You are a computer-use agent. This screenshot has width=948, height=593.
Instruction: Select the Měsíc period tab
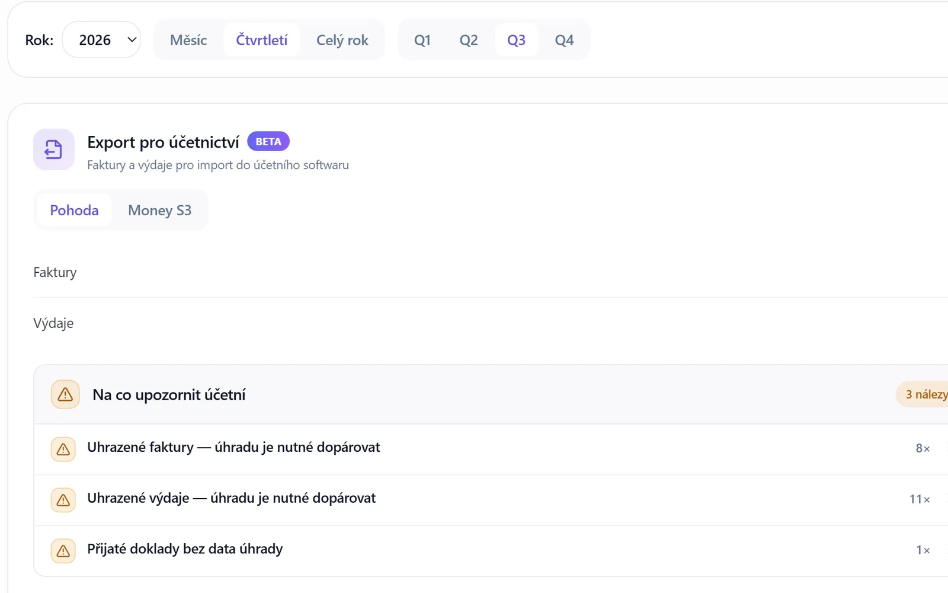point(188,40)
